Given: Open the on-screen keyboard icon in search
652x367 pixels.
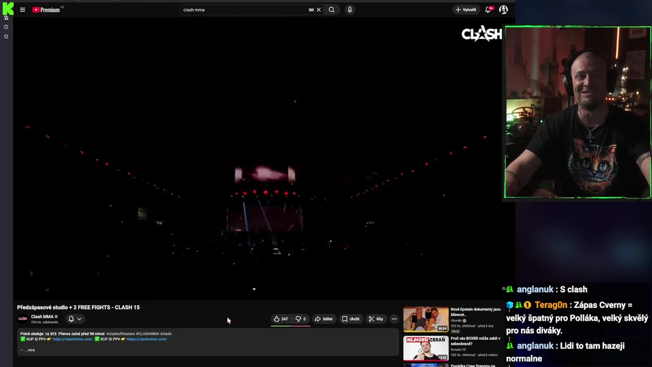Looking at the screenshot, I should (x=311, y=10).
